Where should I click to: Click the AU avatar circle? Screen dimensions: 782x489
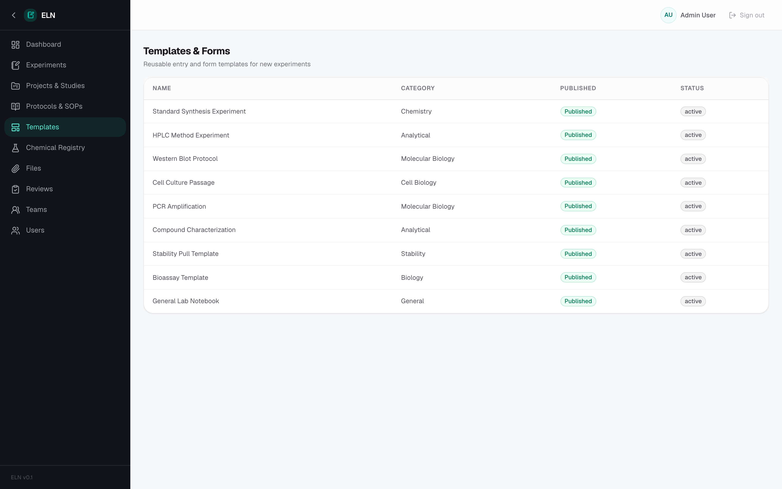668,15
